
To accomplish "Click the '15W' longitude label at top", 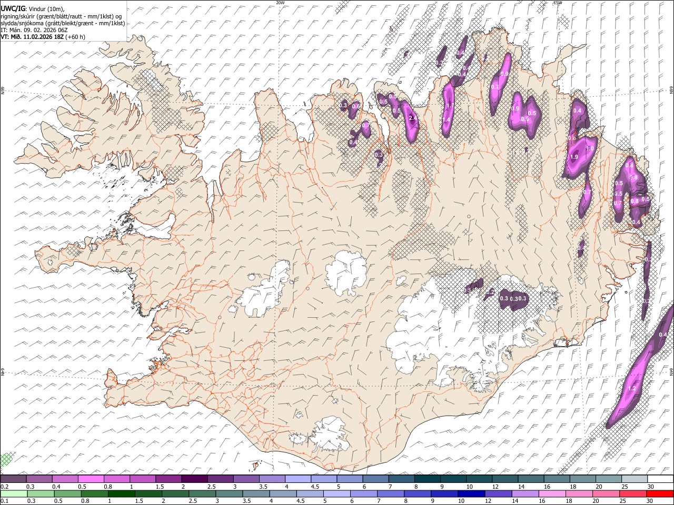I will (x=558, y=3).
